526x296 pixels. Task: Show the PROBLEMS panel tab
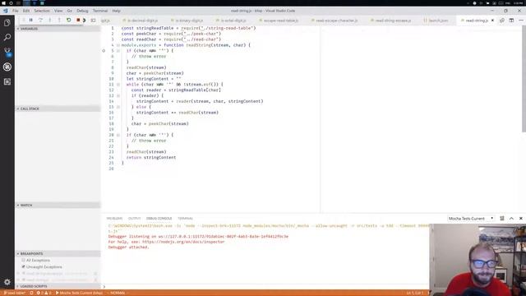[114, 219]
